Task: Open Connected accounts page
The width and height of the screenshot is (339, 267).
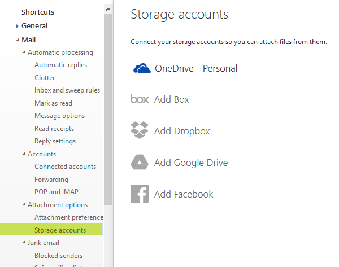Action: click(x=66, y=167)
